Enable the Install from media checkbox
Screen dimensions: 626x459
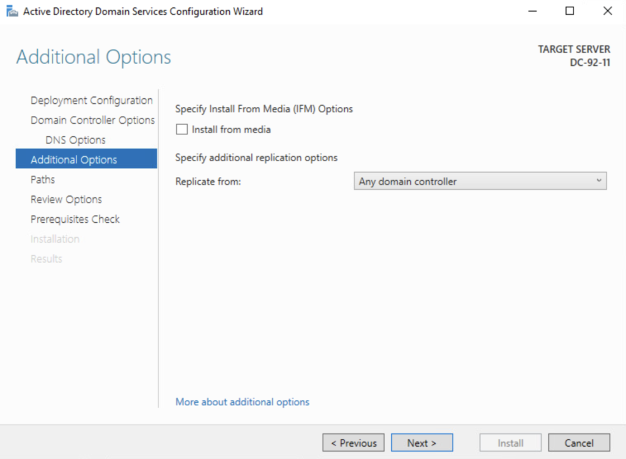click(182, 129)
